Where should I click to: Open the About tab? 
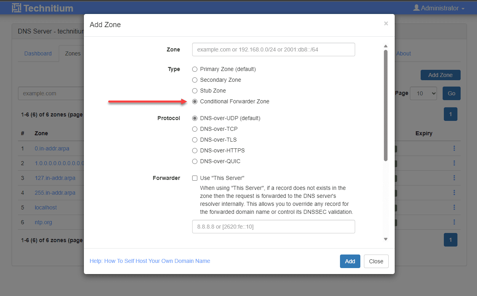tap(403, 53)
